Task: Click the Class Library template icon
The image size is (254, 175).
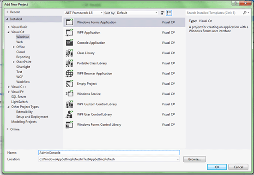Action: pyautogui.click(x=69, y=53)
